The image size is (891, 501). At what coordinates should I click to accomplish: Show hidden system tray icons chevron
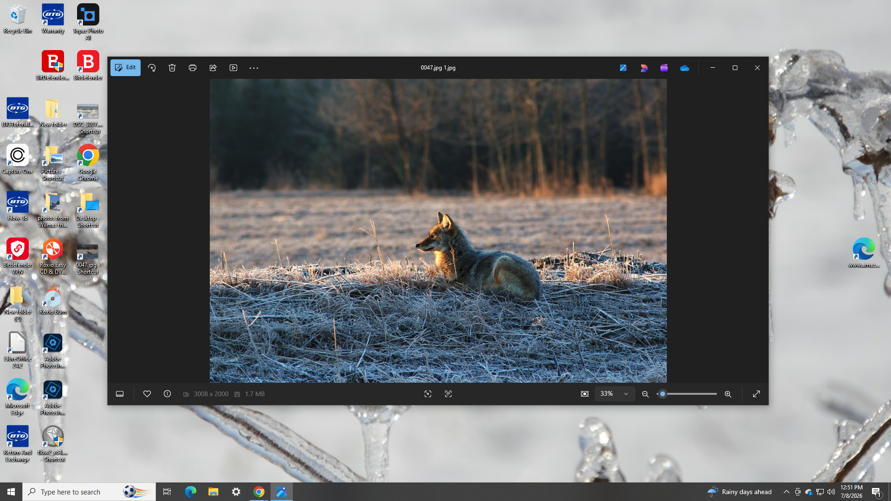tap(787, 492)
